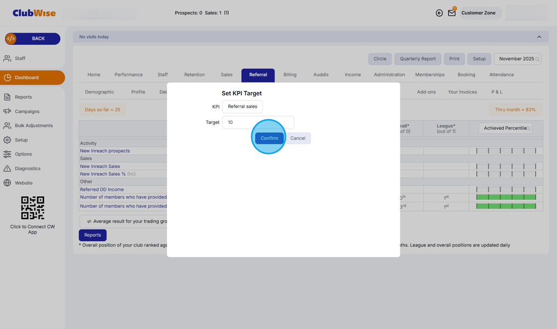The width and height of the screenshot is (557, 329).
Task: Click the Staff icon in the sidebar
Action: pyautogui.click(x=7, y=58)
